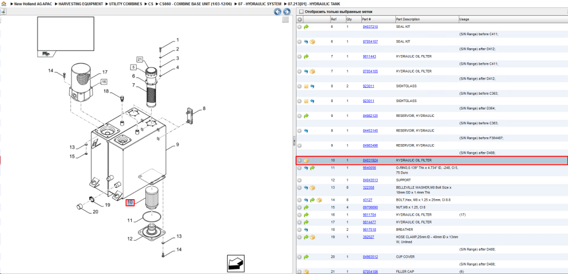
Task: Click the large direction arrow under the diagram
Action: click(x=236, y=263)
